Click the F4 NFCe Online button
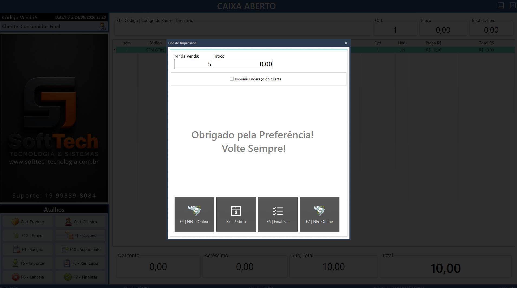The height and width of the screenshot is (288, 517). click(x=194, y=214)
